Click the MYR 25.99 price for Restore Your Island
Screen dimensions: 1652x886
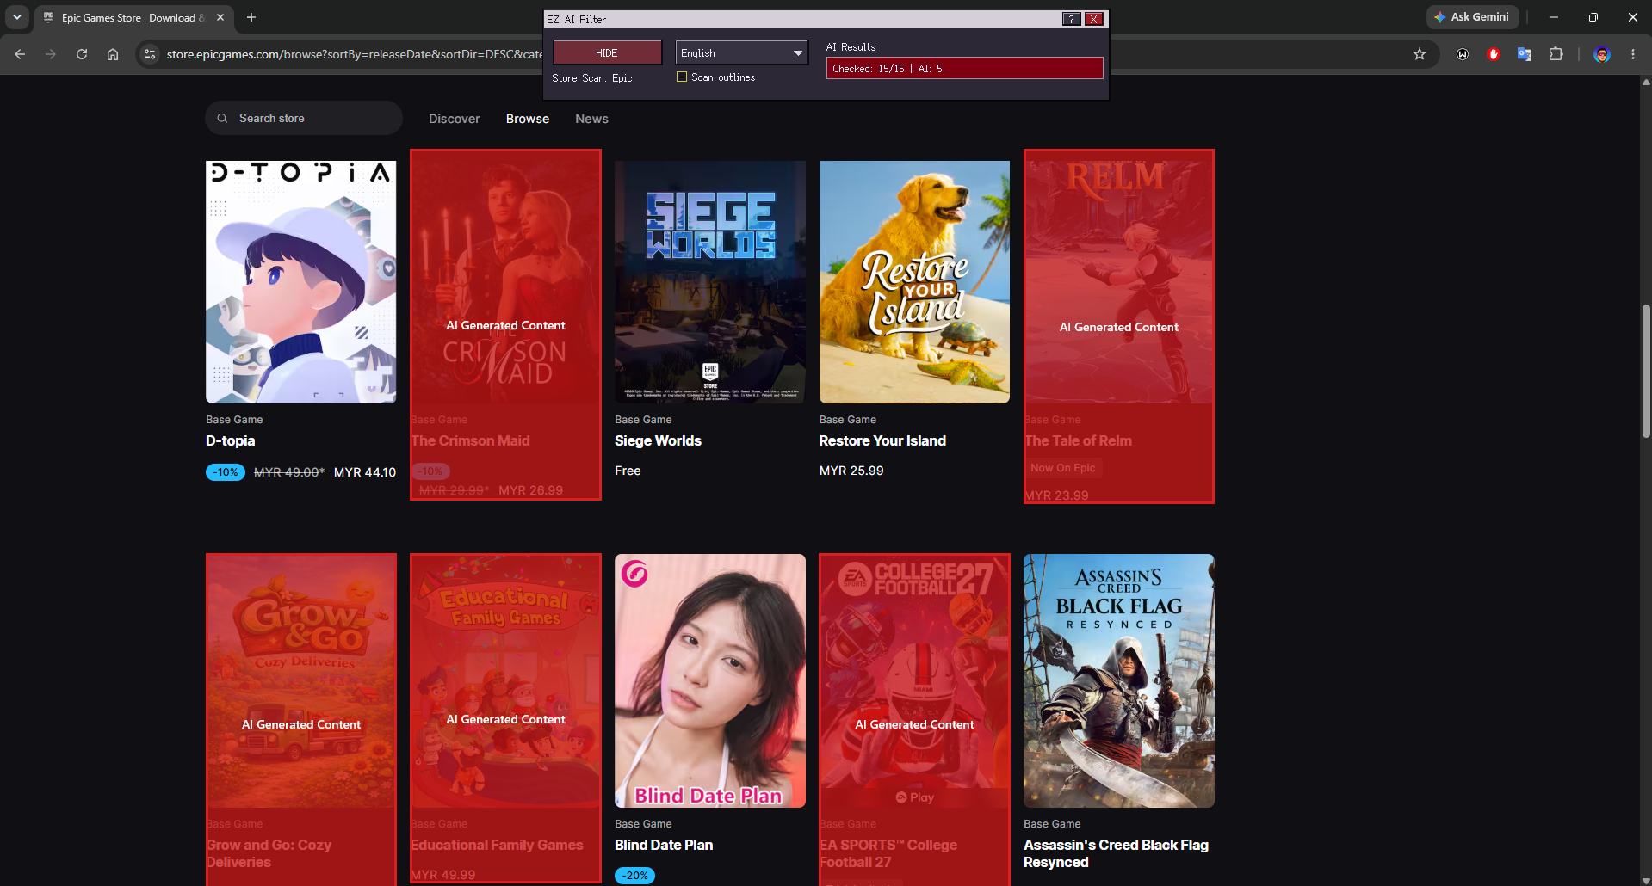[851, 471]
